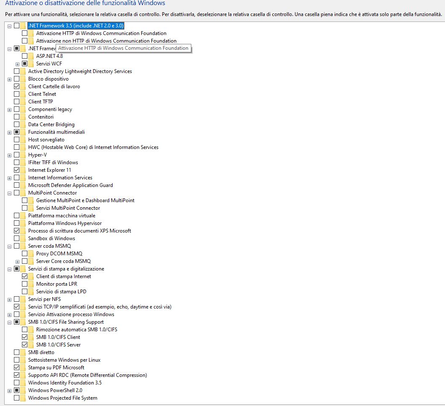This screenshot has width=445, height=406.
Task: Click the folder icon next to Servizi WCF
Action: click(x=31, y=64)
